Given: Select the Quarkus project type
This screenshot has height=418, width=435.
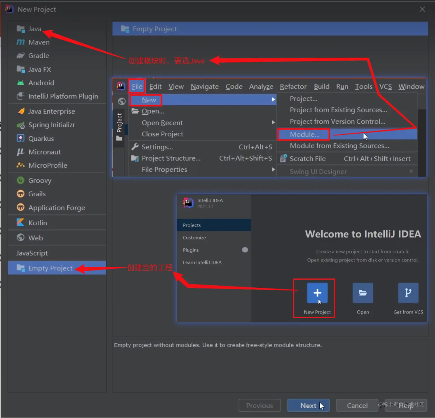Looking at the screenshot, I should [57, 138].
